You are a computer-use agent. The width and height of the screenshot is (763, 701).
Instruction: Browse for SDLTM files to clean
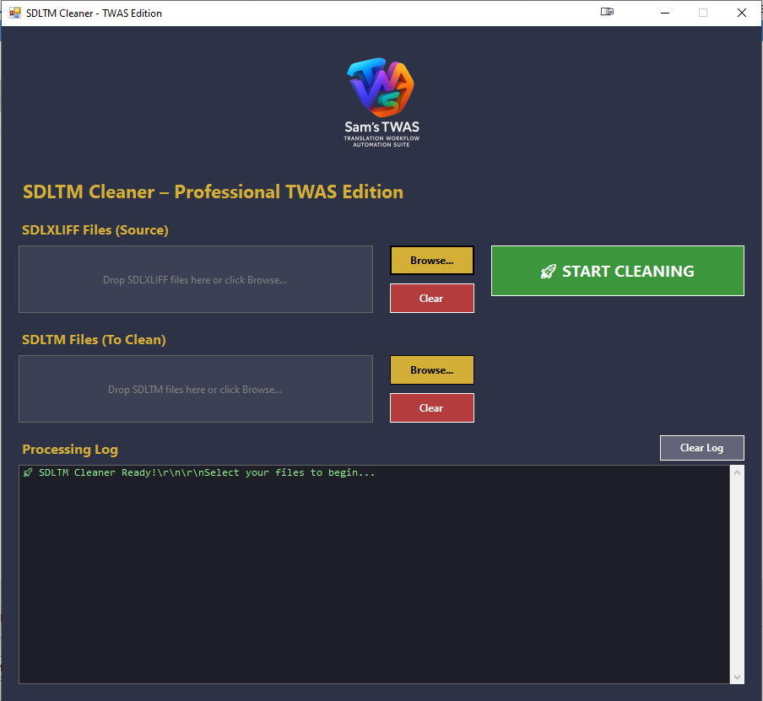431,370
